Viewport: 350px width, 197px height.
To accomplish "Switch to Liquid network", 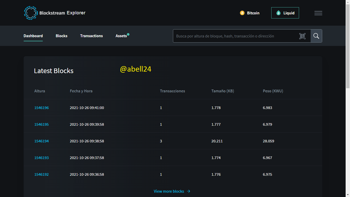I will click(x=285, y=13).
